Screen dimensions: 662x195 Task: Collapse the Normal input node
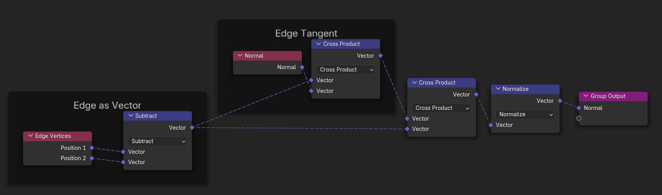pyautogui.click(x=240, y=55)
